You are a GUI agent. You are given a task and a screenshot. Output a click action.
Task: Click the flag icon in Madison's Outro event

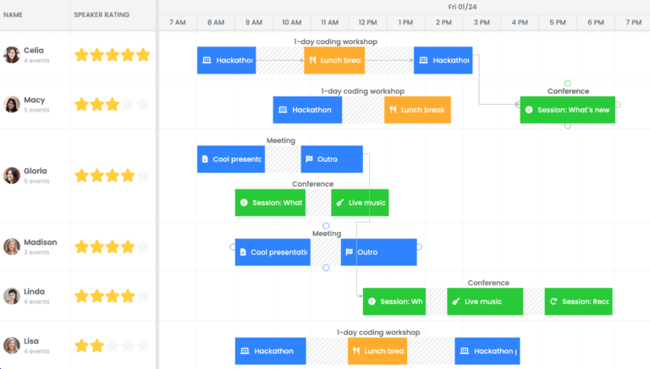tap(349, 251)
